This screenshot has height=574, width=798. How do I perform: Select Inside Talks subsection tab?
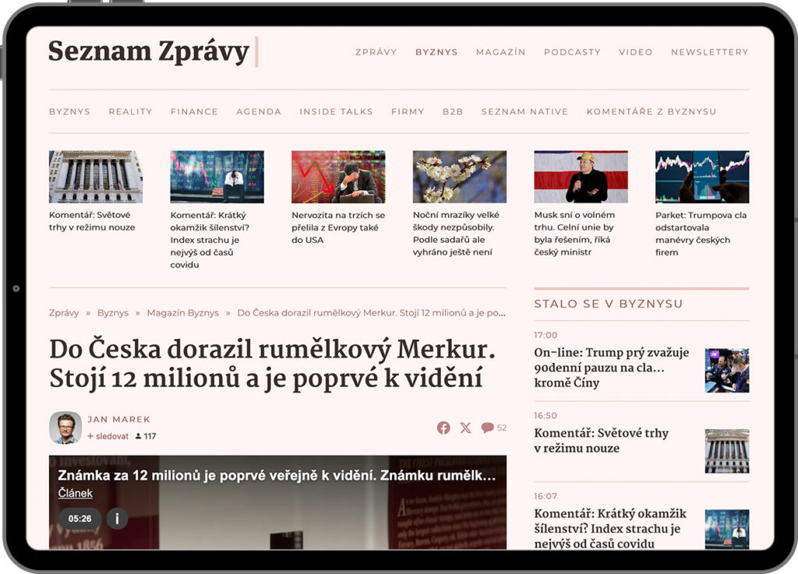click(336, 111)
